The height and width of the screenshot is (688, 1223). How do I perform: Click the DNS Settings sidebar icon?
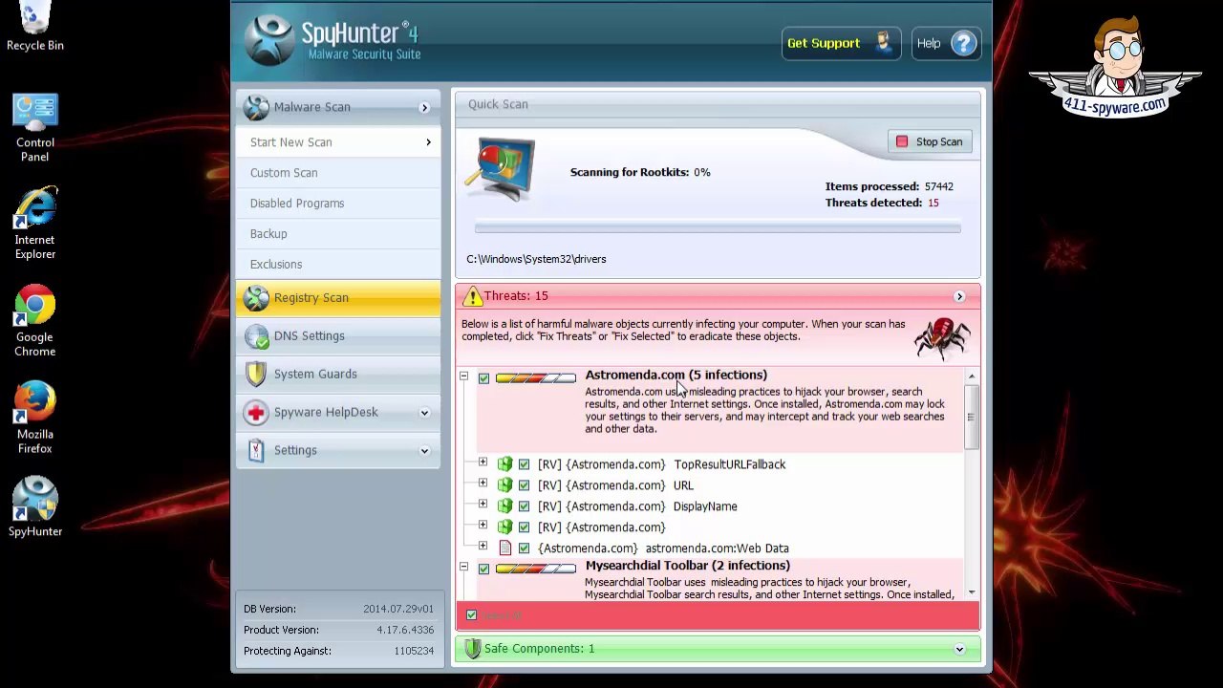(256, 336)
